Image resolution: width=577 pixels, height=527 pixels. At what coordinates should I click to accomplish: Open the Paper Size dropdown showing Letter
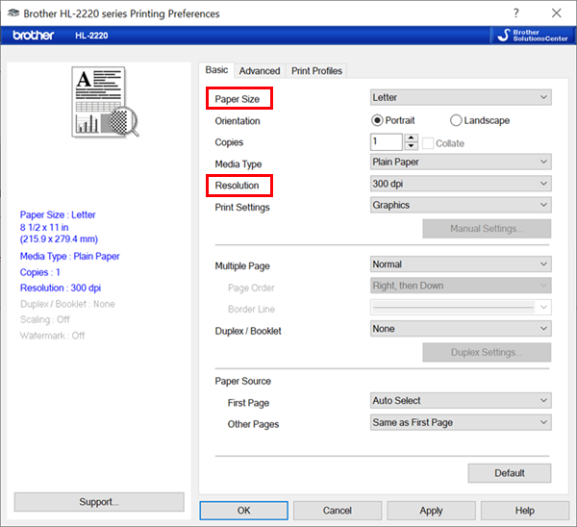[x=461, y=97]
